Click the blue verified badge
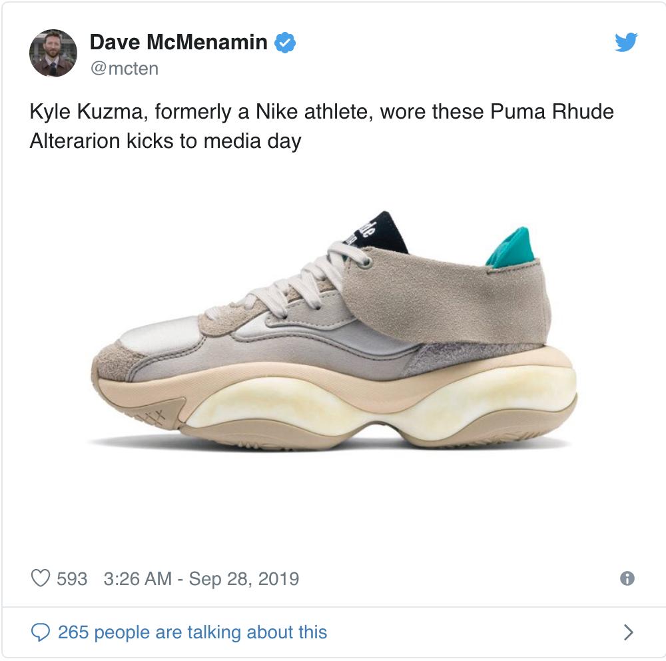 pyautogui.click(x=284, y=42)
